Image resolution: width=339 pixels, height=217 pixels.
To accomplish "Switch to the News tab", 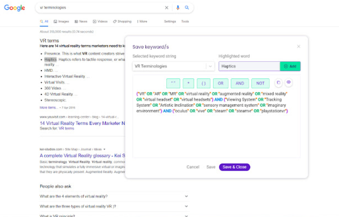I will [x=81, y=22].
